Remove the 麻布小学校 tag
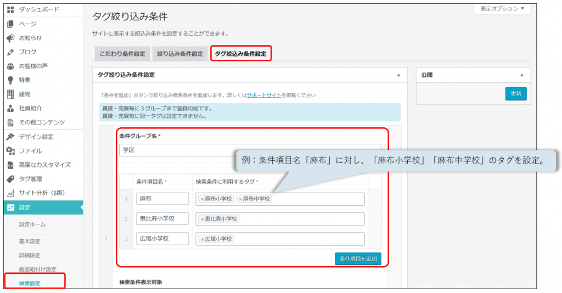This screenshot has height=293, width=562. 202,199
